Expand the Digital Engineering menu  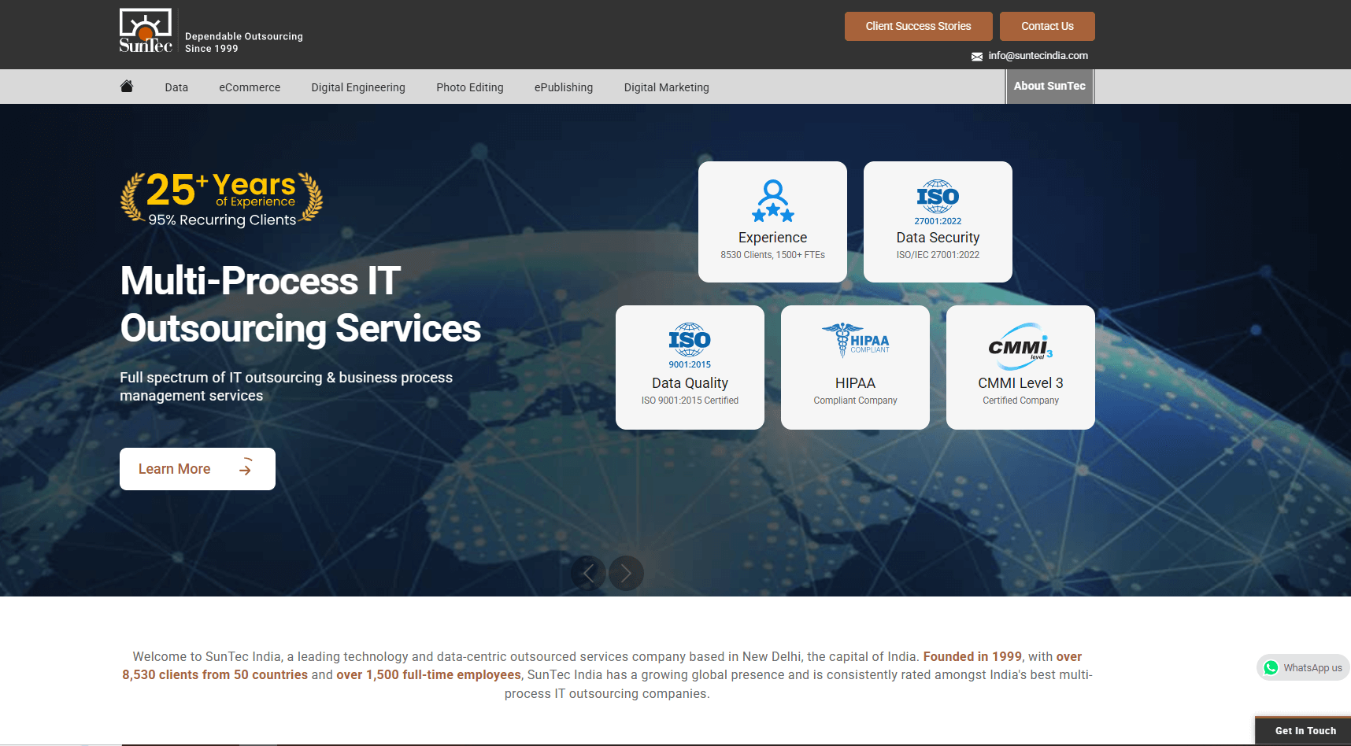click(x=358, y=87)
